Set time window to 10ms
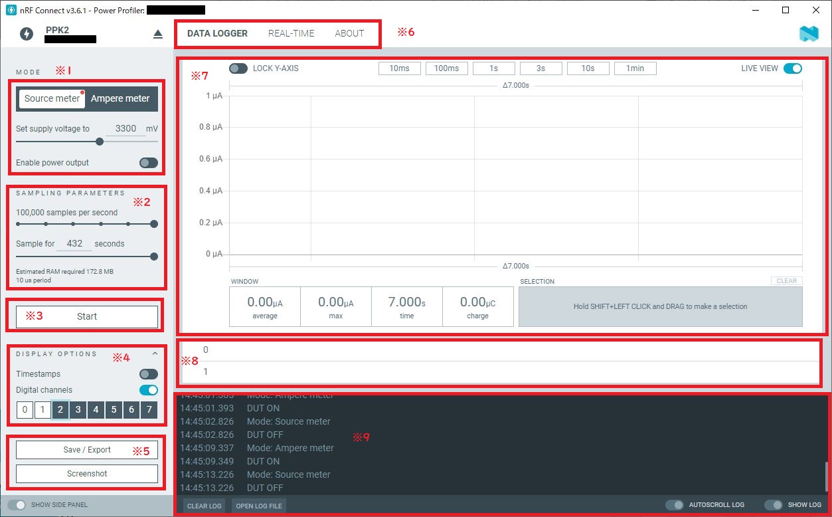This screenshot has width=832, height=517. click(x=399, y=68)
